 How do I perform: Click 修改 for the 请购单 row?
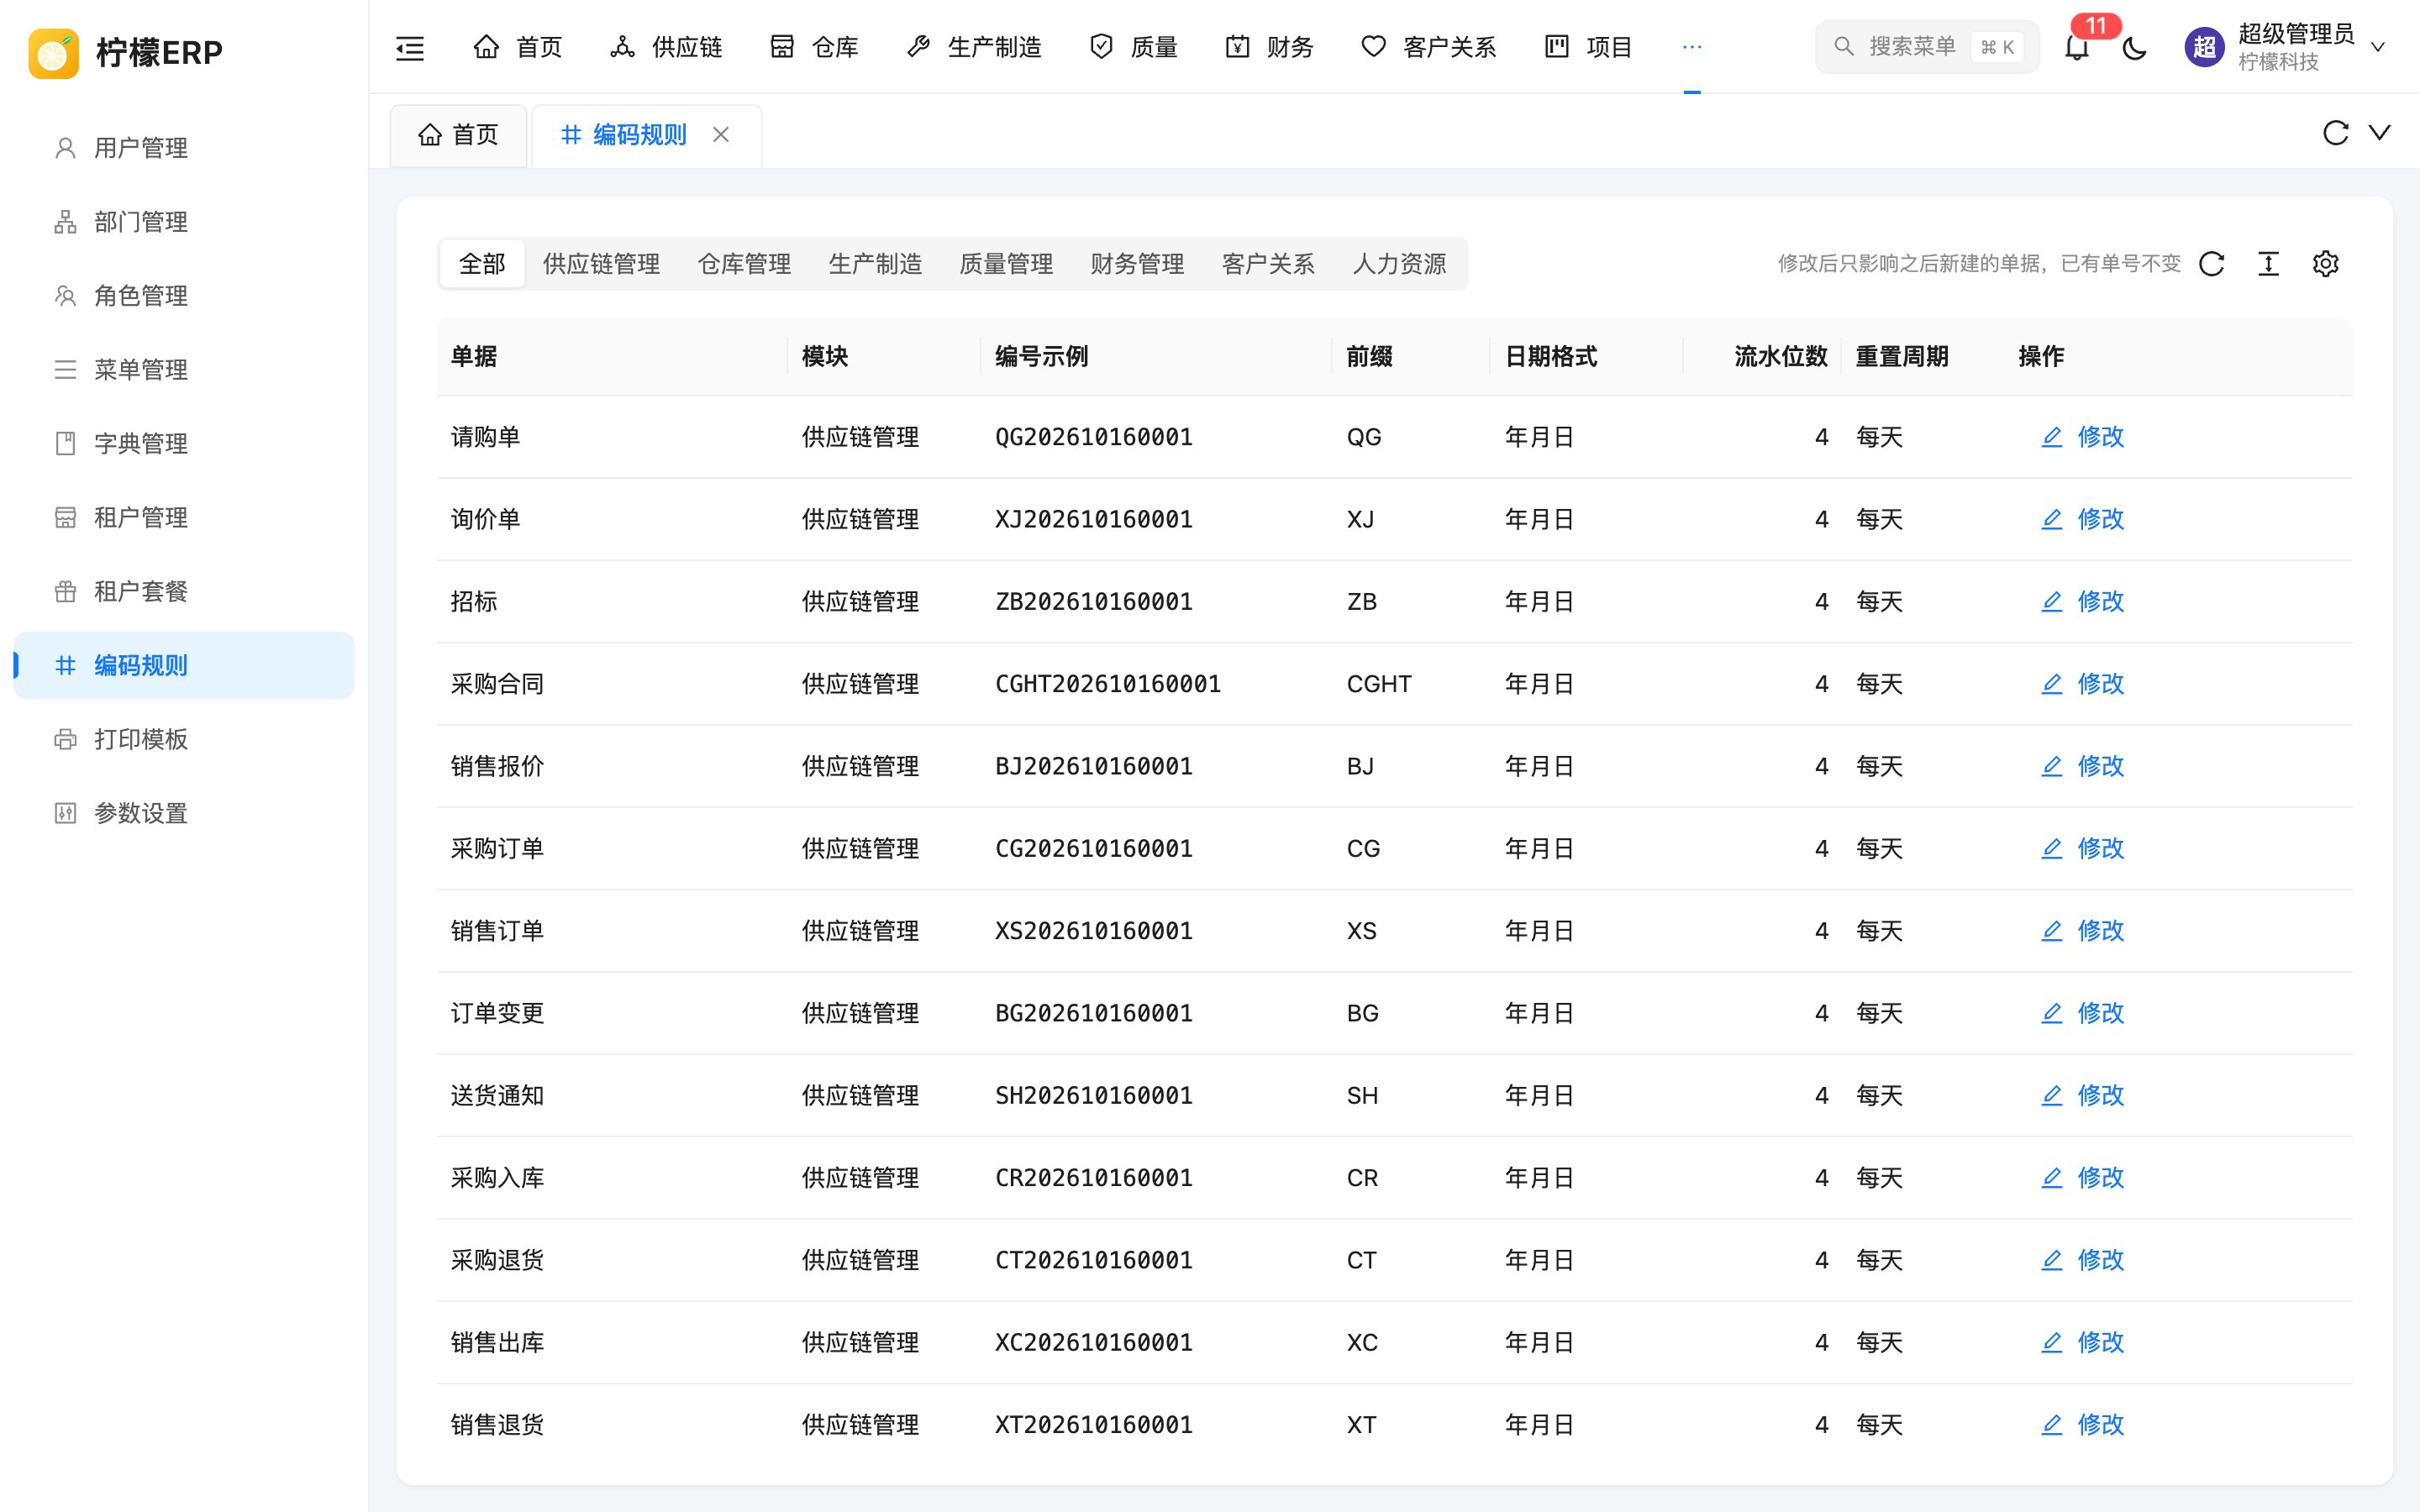(x=2082, y=437)
